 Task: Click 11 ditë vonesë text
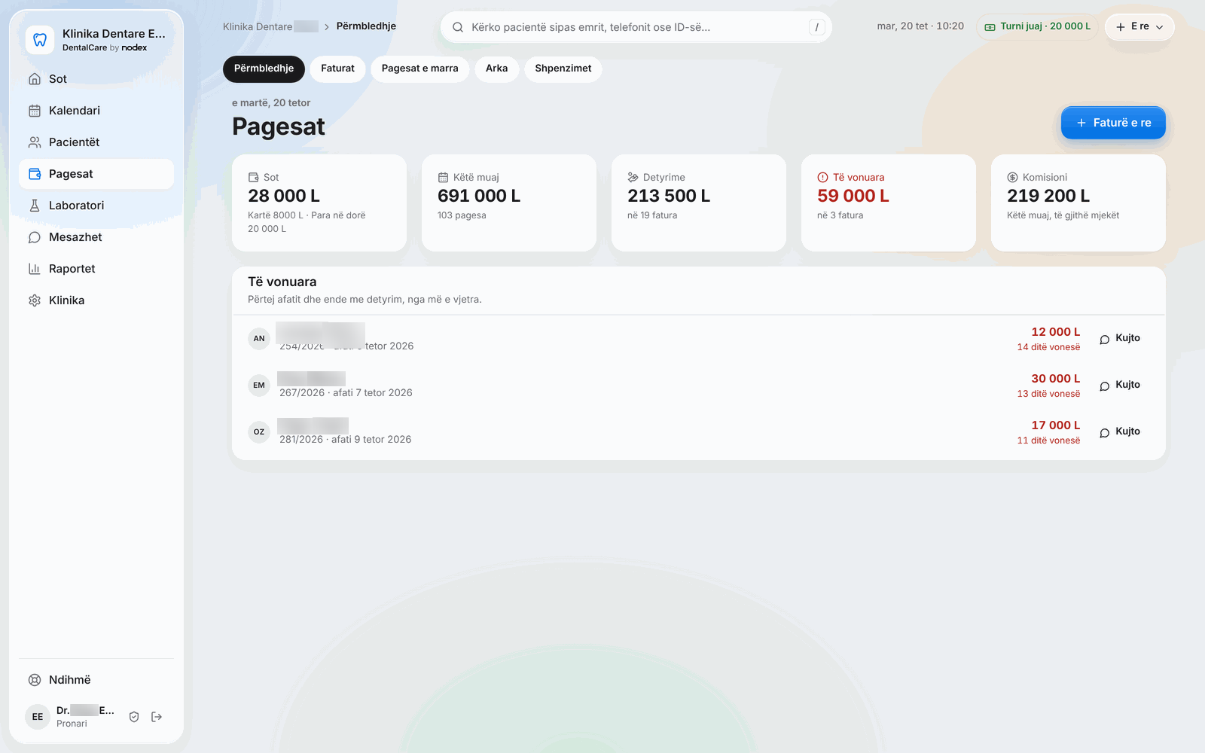1048,441
